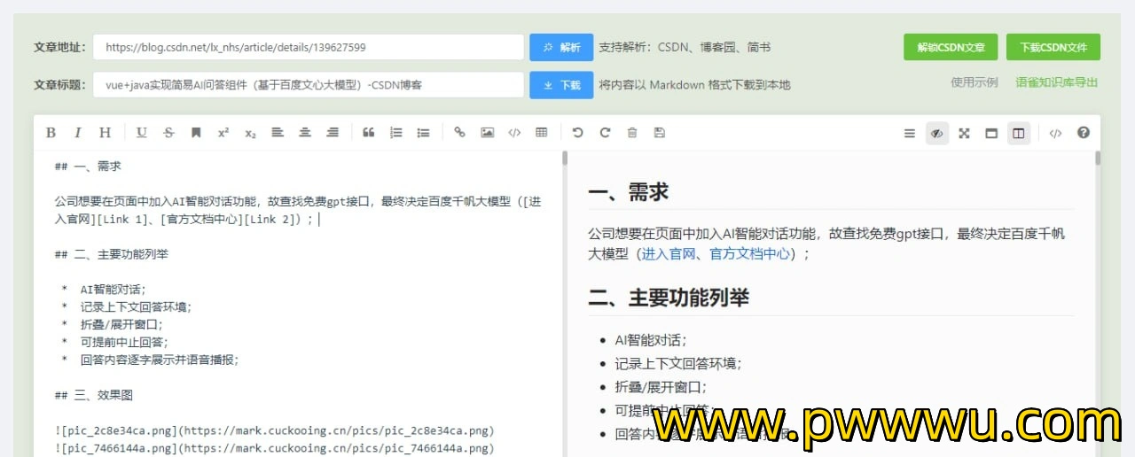Redo the last edit
1135x457 pixels.
[x=605, y=133]
